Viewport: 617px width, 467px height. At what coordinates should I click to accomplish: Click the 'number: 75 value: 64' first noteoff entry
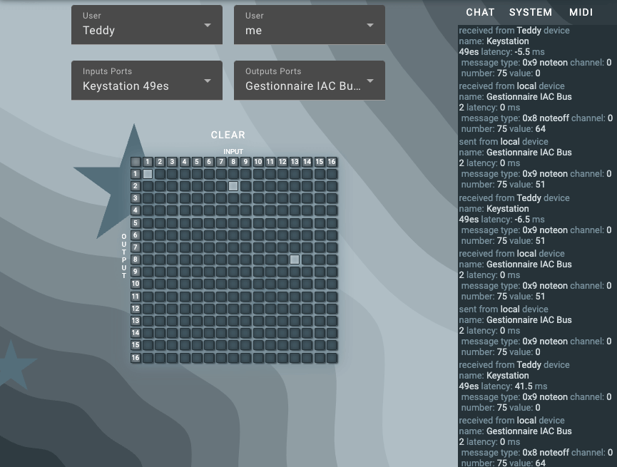pos(504,128)
